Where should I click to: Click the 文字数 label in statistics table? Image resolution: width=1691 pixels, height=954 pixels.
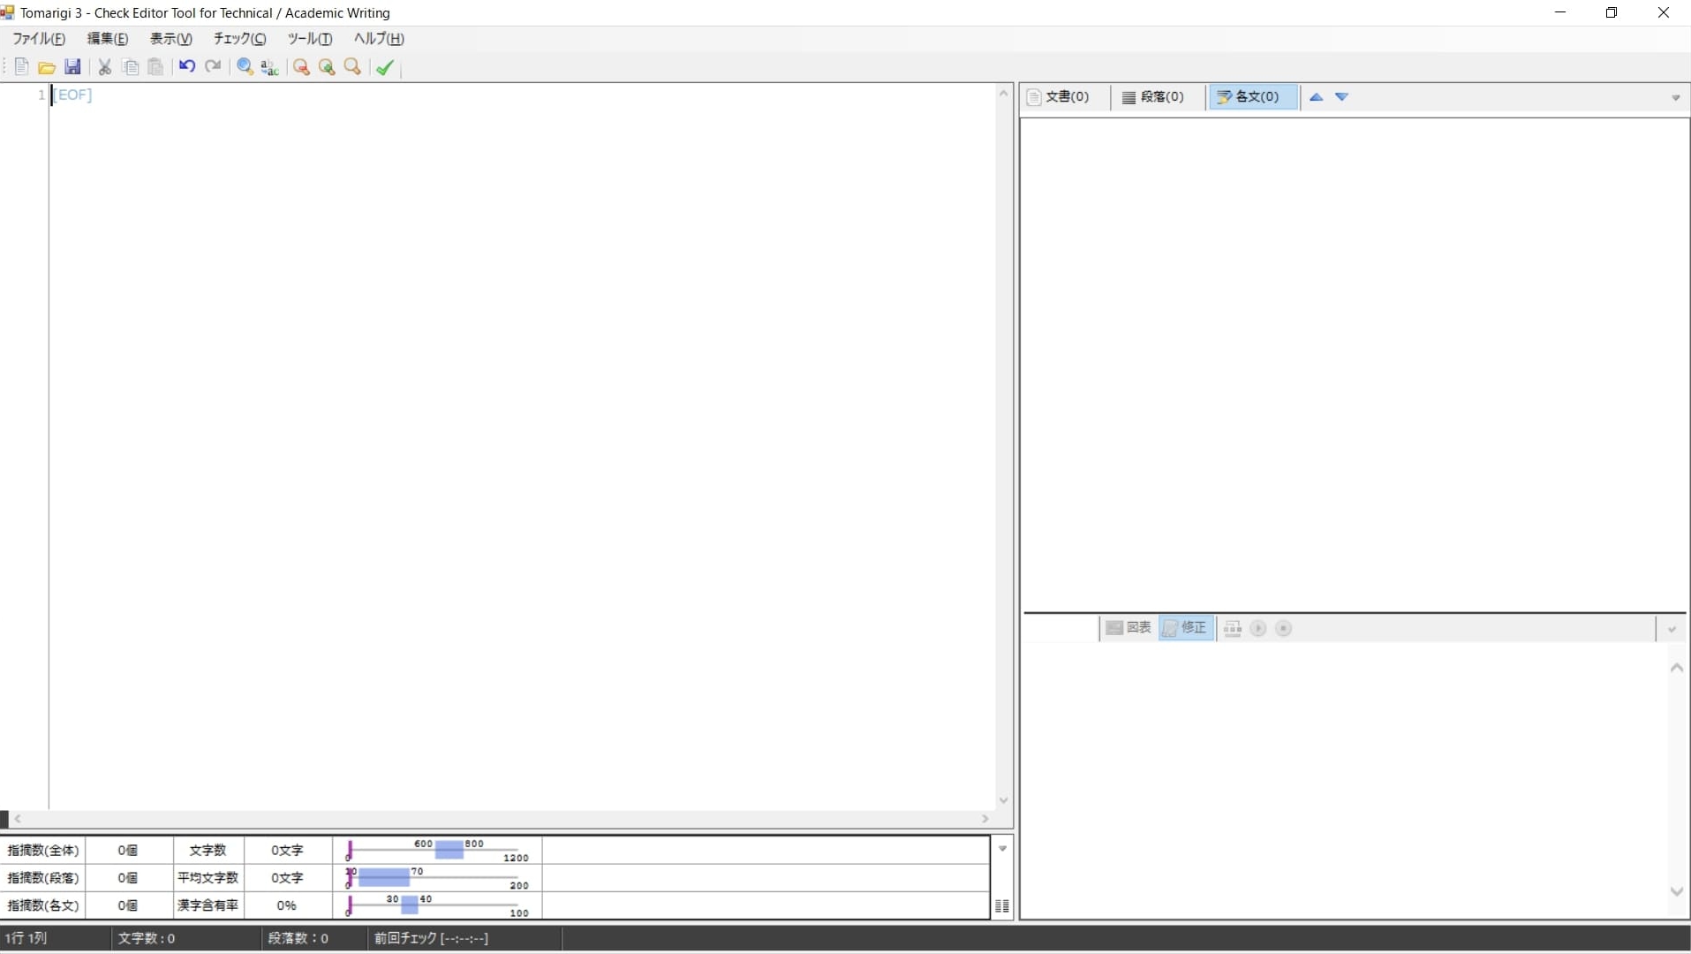[208, 851]
